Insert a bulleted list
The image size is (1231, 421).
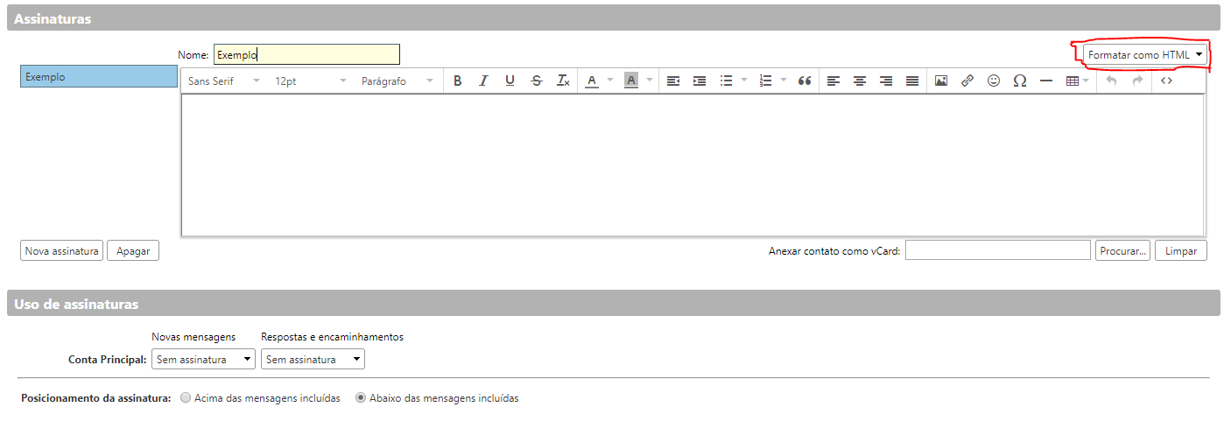pyautogui.click(x=726, y=81)
